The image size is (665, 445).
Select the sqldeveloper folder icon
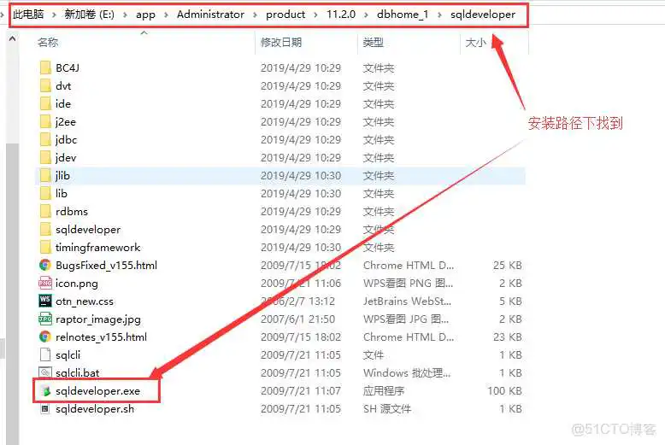click(45, 229)
